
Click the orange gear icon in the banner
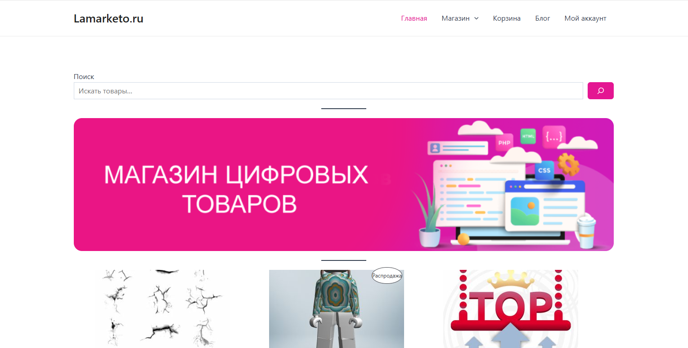[568, 164]
